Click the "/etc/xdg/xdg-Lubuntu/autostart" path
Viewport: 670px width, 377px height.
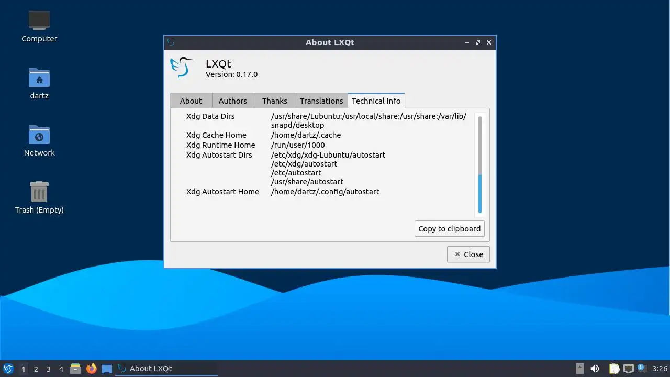coord(328,155)
